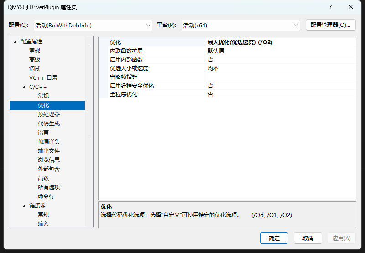Select the 链接器 tree item label
Image resolution: width=365 pixels, height=253 pixels.
point(37,205)
